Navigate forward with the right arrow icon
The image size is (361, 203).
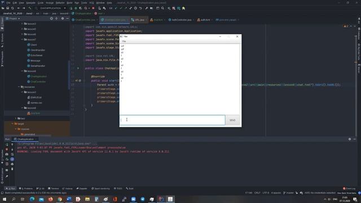pos(24,8)
